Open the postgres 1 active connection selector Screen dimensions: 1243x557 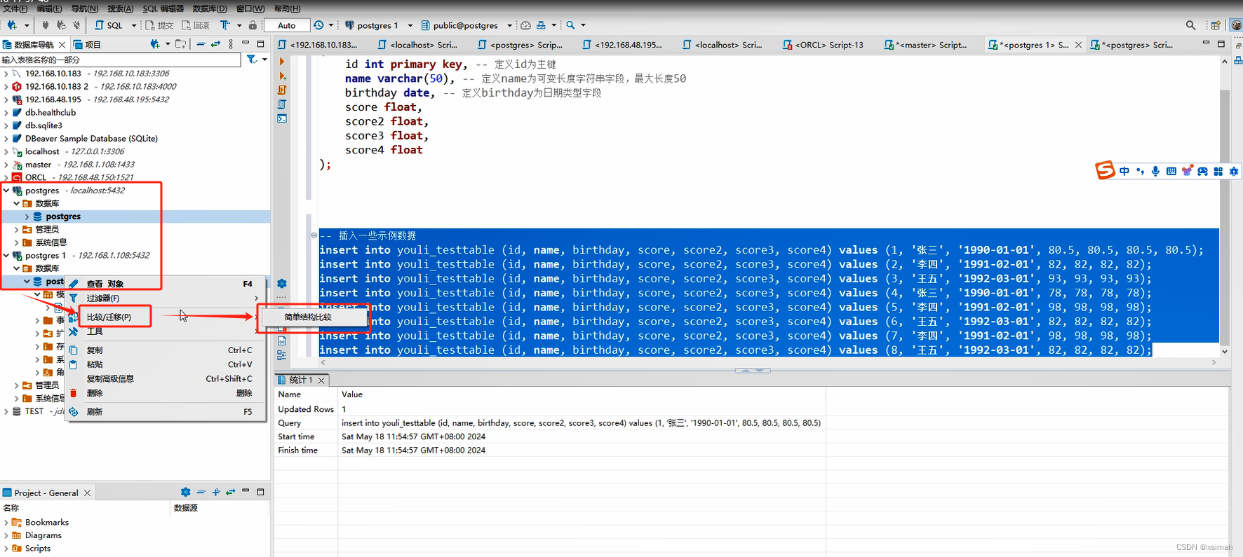pyautogui.click(x=378, y=25)
